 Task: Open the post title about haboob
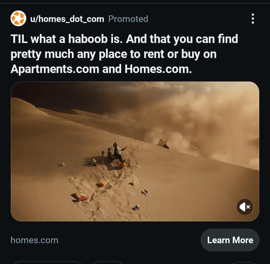coord(124,54)
